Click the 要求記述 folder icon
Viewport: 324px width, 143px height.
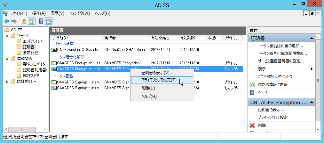click(19, 53)
